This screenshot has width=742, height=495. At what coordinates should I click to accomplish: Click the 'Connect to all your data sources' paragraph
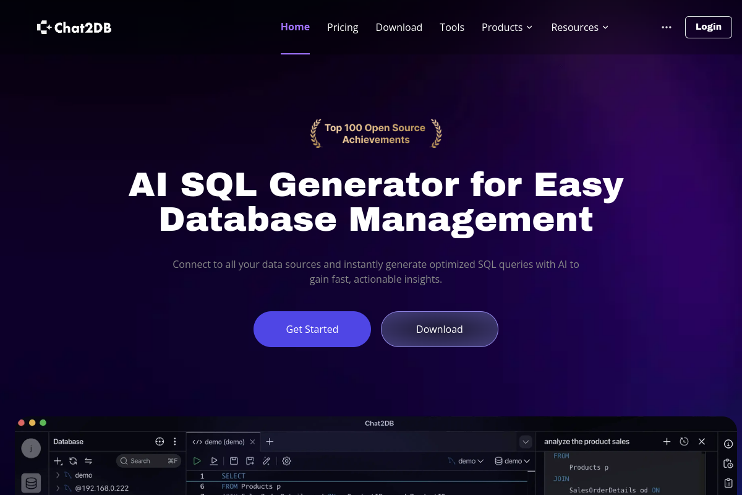(376, 272)
